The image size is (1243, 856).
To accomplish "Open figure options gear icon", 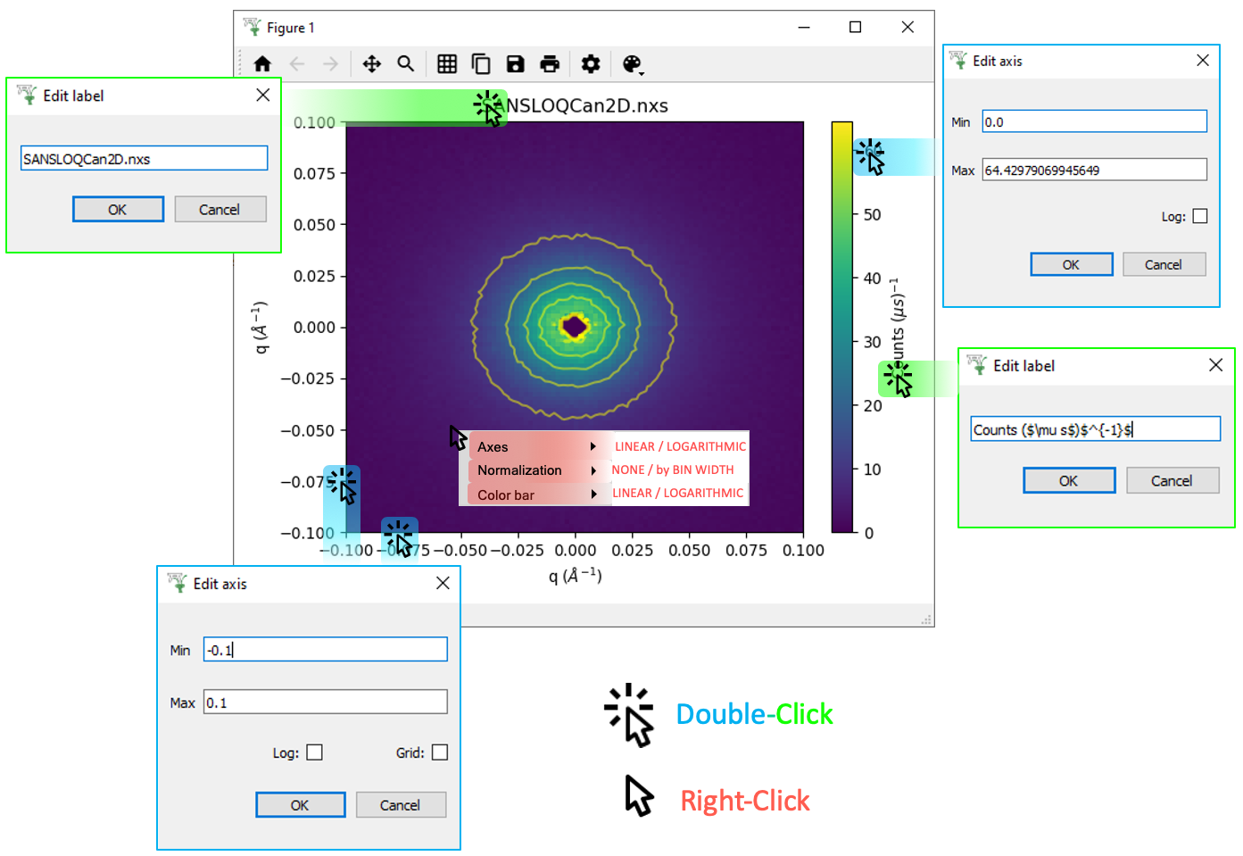I will [591, 63].
